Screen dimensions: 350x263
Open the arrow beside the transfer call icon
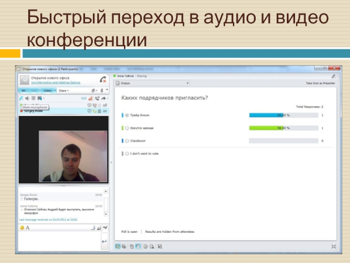(x=108, y=98)
